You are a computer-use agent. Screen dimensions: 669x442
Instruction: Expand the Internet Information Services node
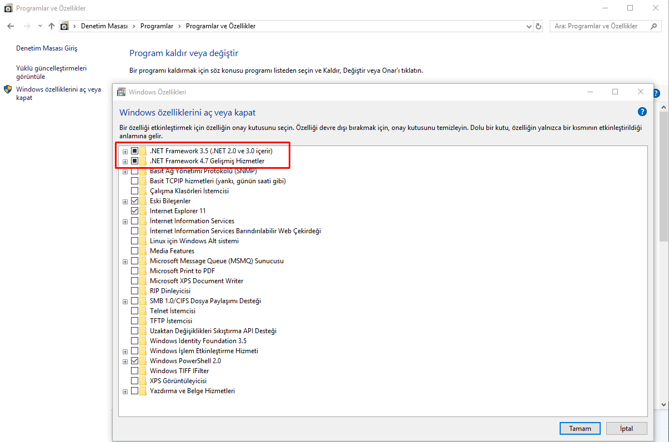[125, 222]
